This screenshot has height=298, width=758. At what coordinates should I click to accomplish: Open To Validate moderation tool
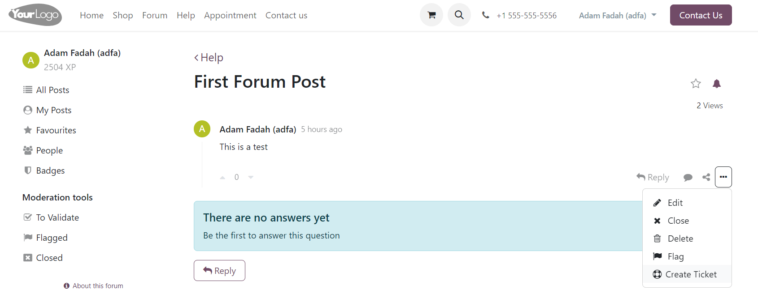coord(51,217)
